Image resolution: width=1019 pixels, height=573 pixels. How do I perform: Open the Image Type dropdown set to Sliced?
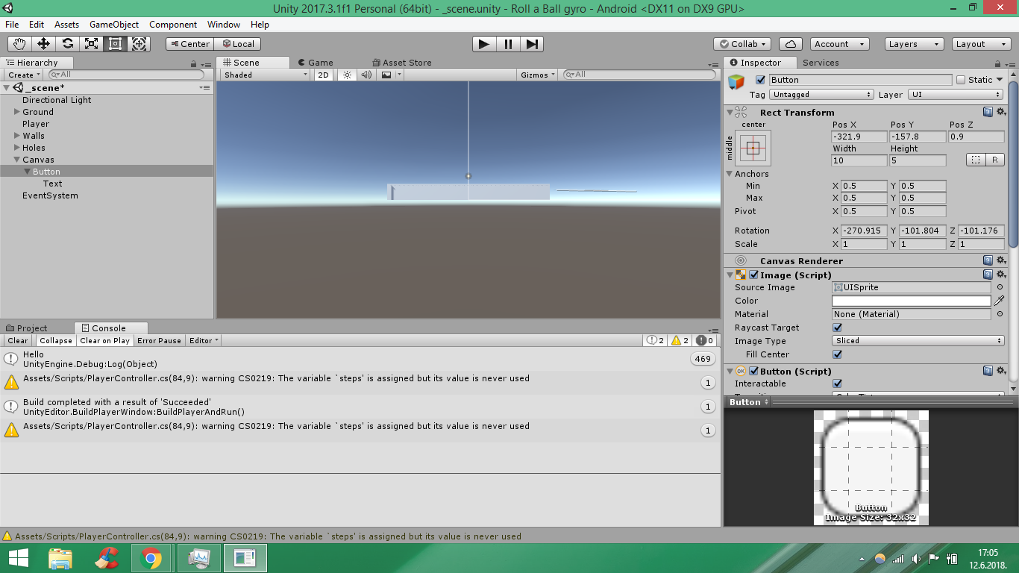pos(918,340)
